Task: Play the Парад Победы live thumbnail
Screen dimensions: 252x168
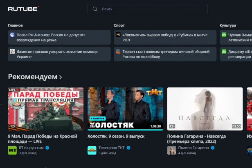Action: pos(46,108)
